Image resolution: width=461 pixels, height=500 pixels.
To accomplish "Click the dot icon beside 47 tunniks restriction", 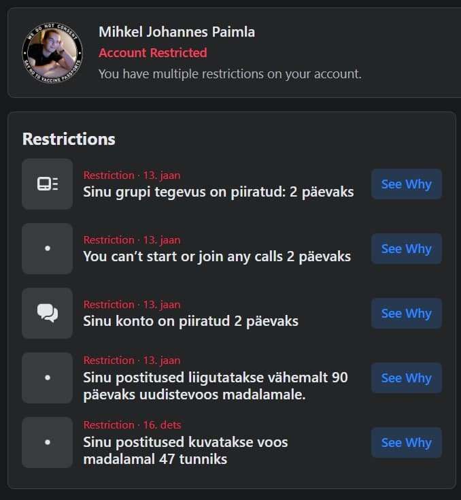I will click(x=47, y=442).
